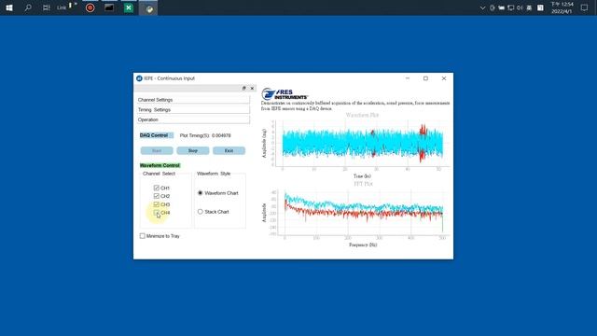597x336 pixels.
Task: Click the Stop acquisition button
Action: 193,151
